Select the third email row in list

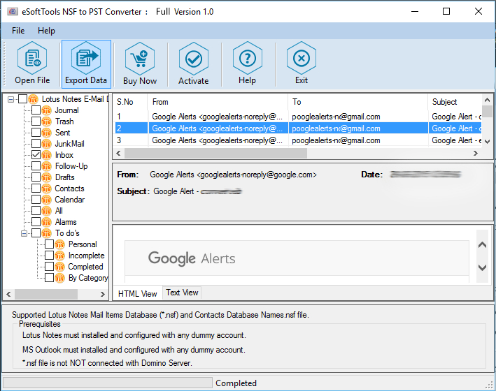coord(280,140)
